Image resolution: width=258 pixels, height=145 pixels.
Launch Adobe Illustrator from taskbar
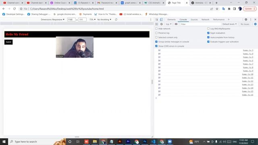[x=120, y=141]
